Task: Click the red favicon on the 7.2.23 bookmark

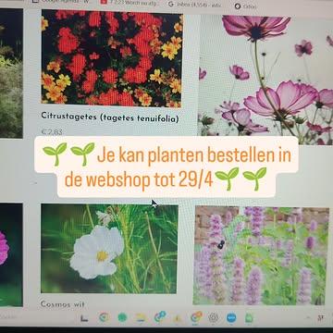Action: point(104,2)
